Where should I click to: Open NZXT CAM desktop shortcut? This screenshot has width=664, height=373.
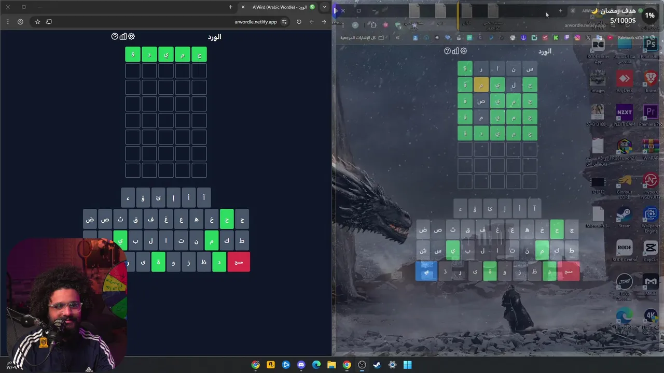(x=625, y=115)
